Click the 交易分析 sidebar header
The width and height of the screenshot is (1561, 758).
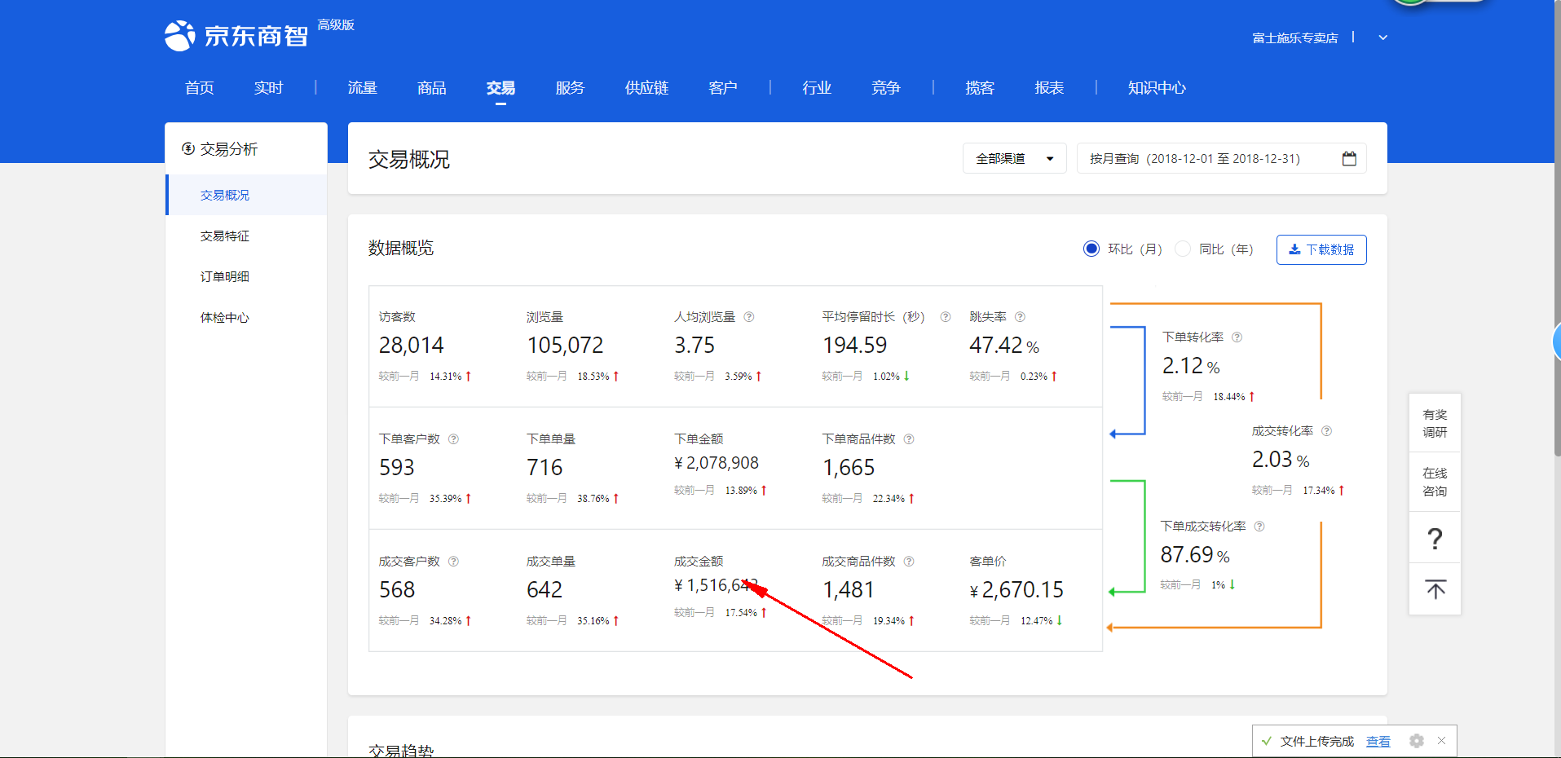coord(220,148)
